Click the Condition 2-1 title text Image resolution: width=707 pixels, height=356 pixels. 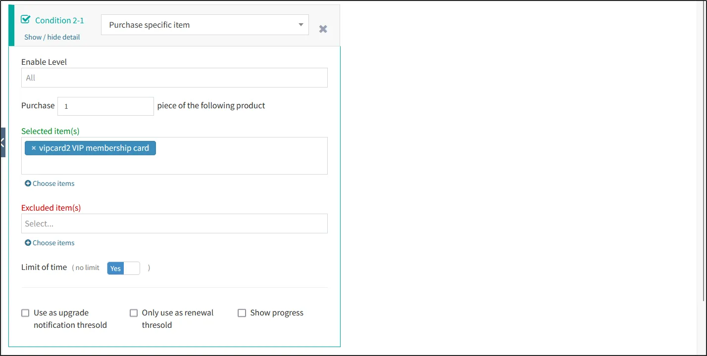click(59, 20)
